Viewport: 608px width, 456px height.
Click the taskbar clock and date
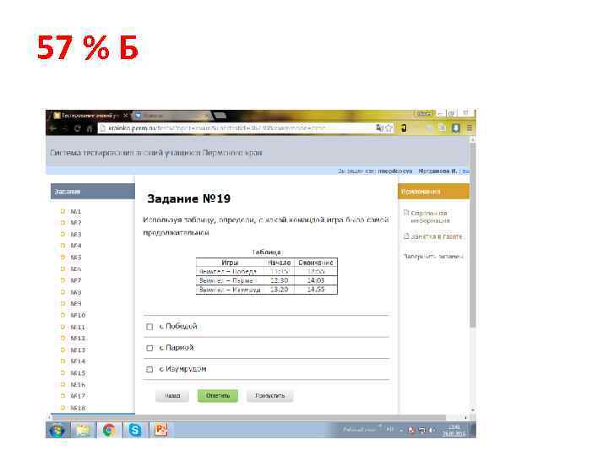453,431
